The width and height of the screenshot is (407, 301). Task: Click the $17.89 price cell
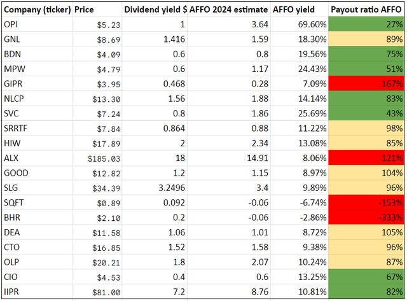[x=97, y=143]
